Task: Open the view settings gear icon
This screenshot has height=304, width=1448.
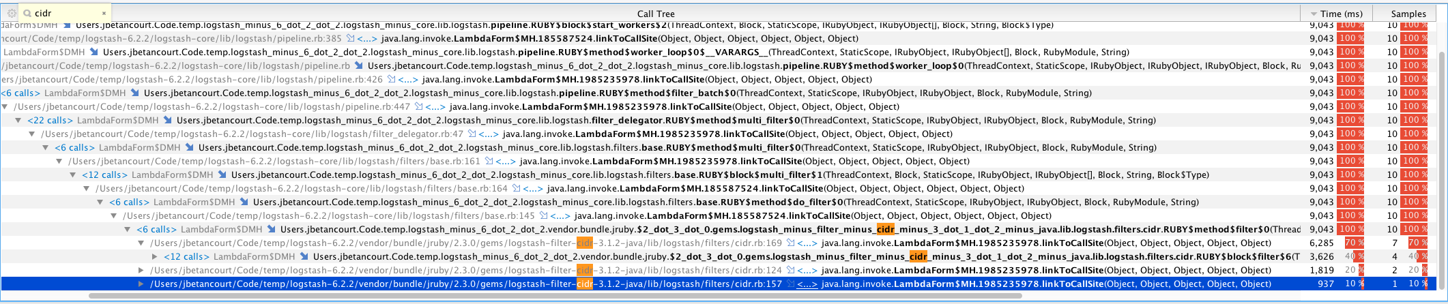Action: (x=12, y=13)
